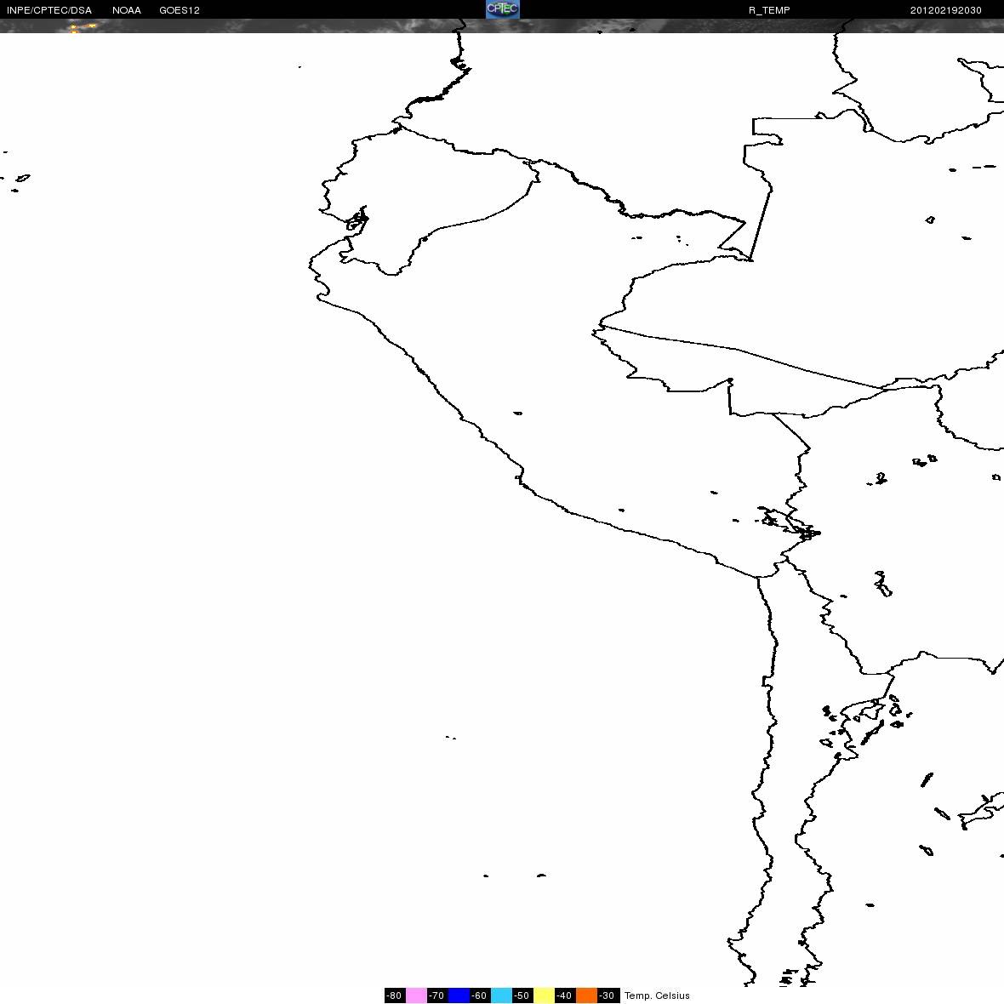Select the yellow legend color swatch
This screenshot has width=1004, height=1004.
(x=545, y=995)
